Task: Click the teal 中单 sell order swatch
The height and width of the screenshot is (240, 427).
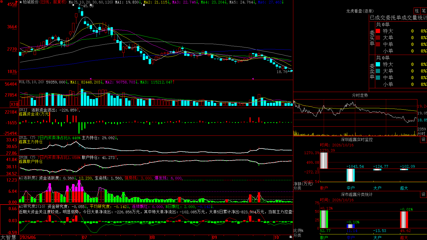Action: coord(378,78)
